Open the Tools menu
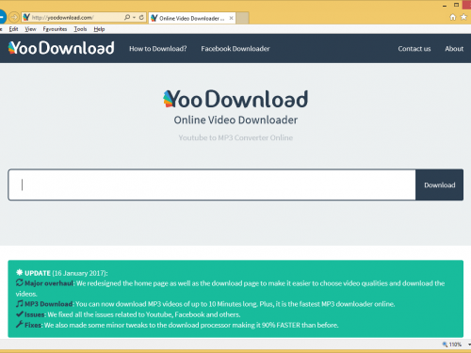This screenshot has width=471, height=353. 80,29
